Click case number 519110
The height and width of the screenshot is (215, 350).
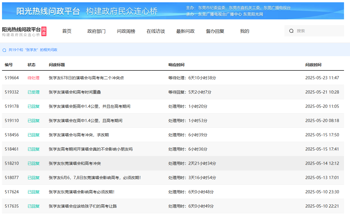pyautogui.click(x=12, y=121)
